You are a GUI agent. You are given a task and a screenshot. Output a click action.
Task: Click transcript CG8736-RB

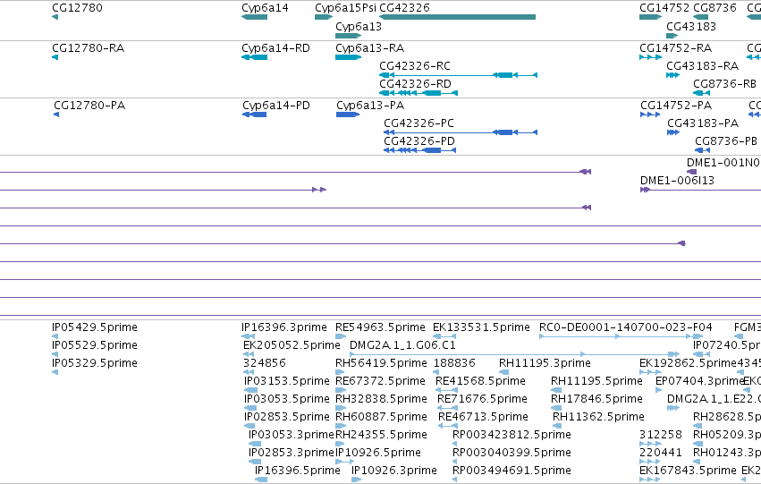(724, 84)
